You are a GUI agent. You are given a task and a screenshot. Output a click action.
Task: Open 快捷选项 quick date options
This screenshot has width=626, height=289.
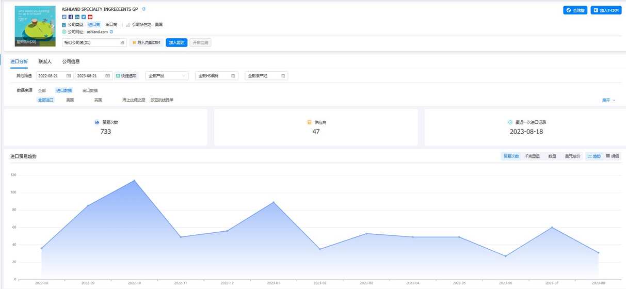[126, 76]
